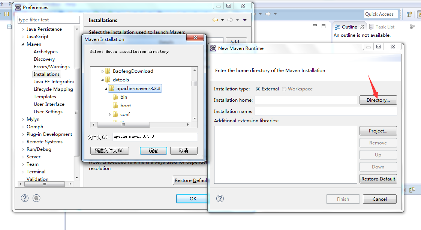421x230 pixels.
Task: Open Errors/Warnings preferences page
Action: (52, 67)
